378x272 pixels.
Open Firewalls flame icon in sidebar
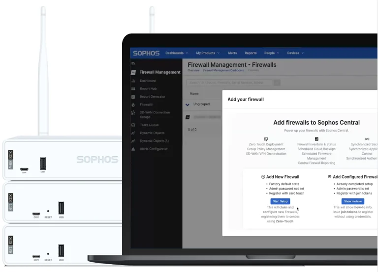coord(133,105)
